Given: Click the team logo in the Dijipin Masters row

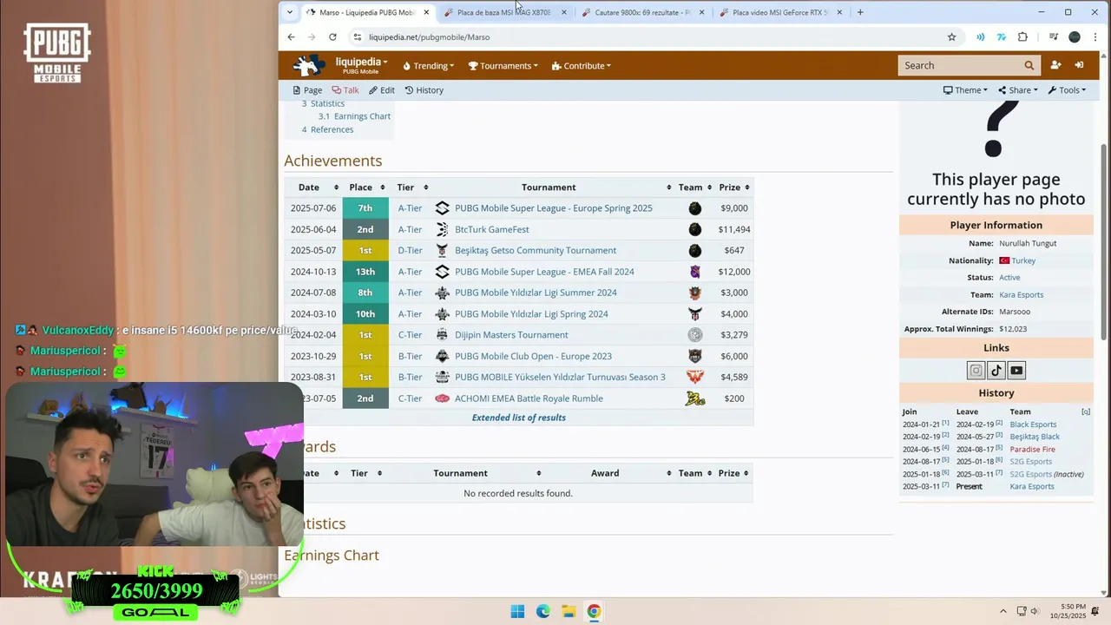Looking at the screenshot, I should (694, 335).
